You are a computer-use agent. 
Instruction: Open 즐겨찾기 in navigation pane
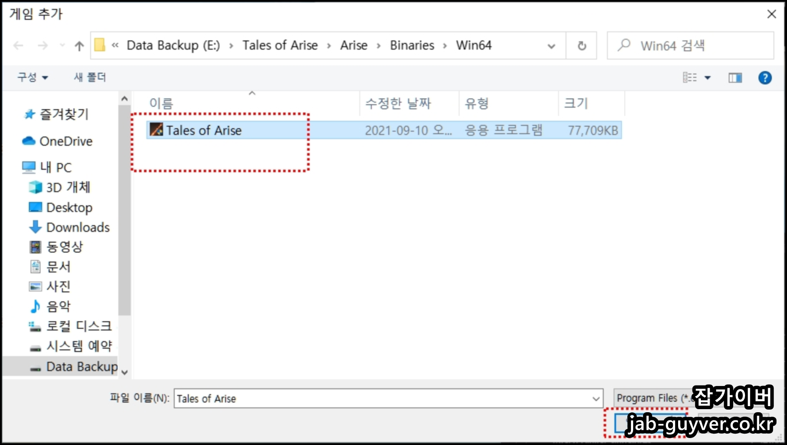[x=56, y=115]
